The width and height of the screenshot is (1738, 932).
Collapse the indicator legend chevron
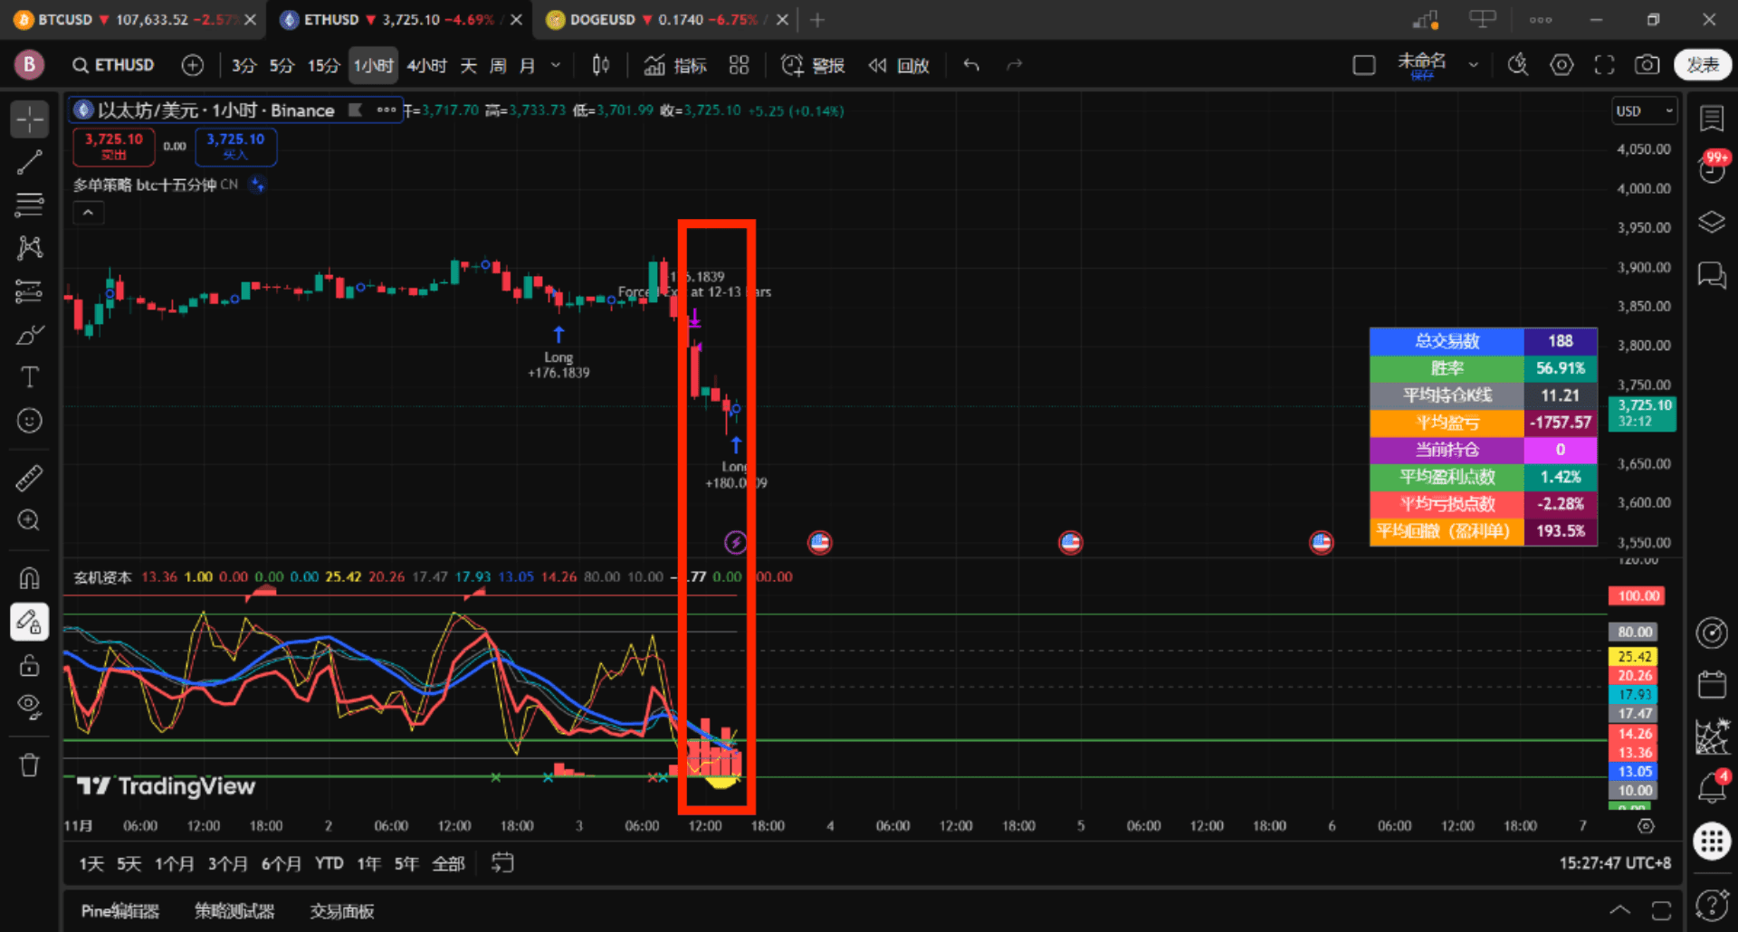(x=88, y=213)
